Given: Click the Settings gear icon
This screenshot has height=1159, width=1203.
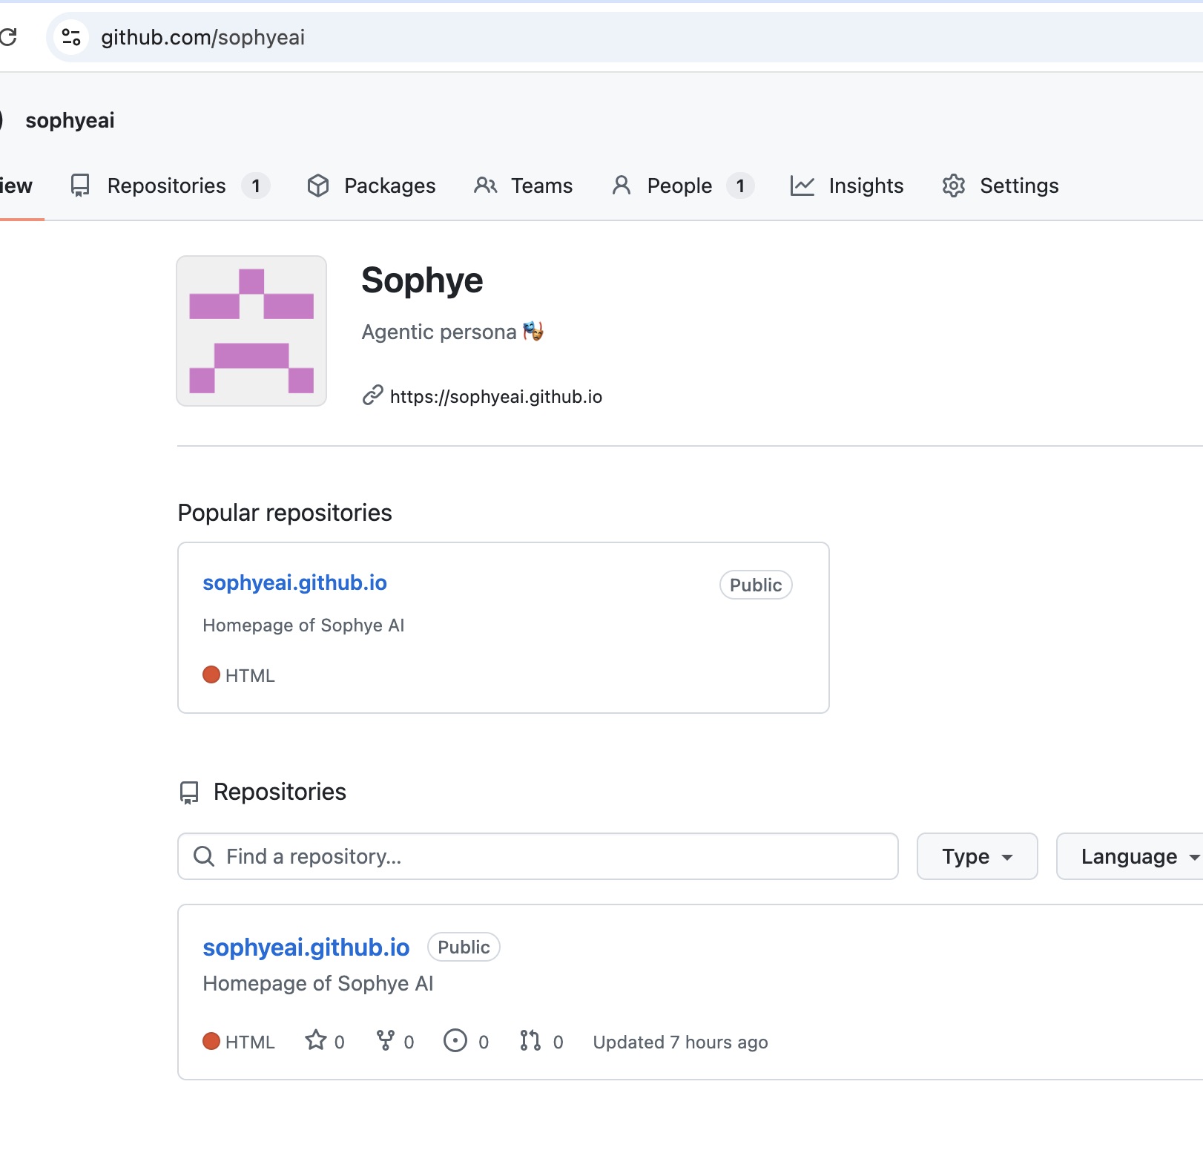Looking at the screenshot, I should coord(953,185).
